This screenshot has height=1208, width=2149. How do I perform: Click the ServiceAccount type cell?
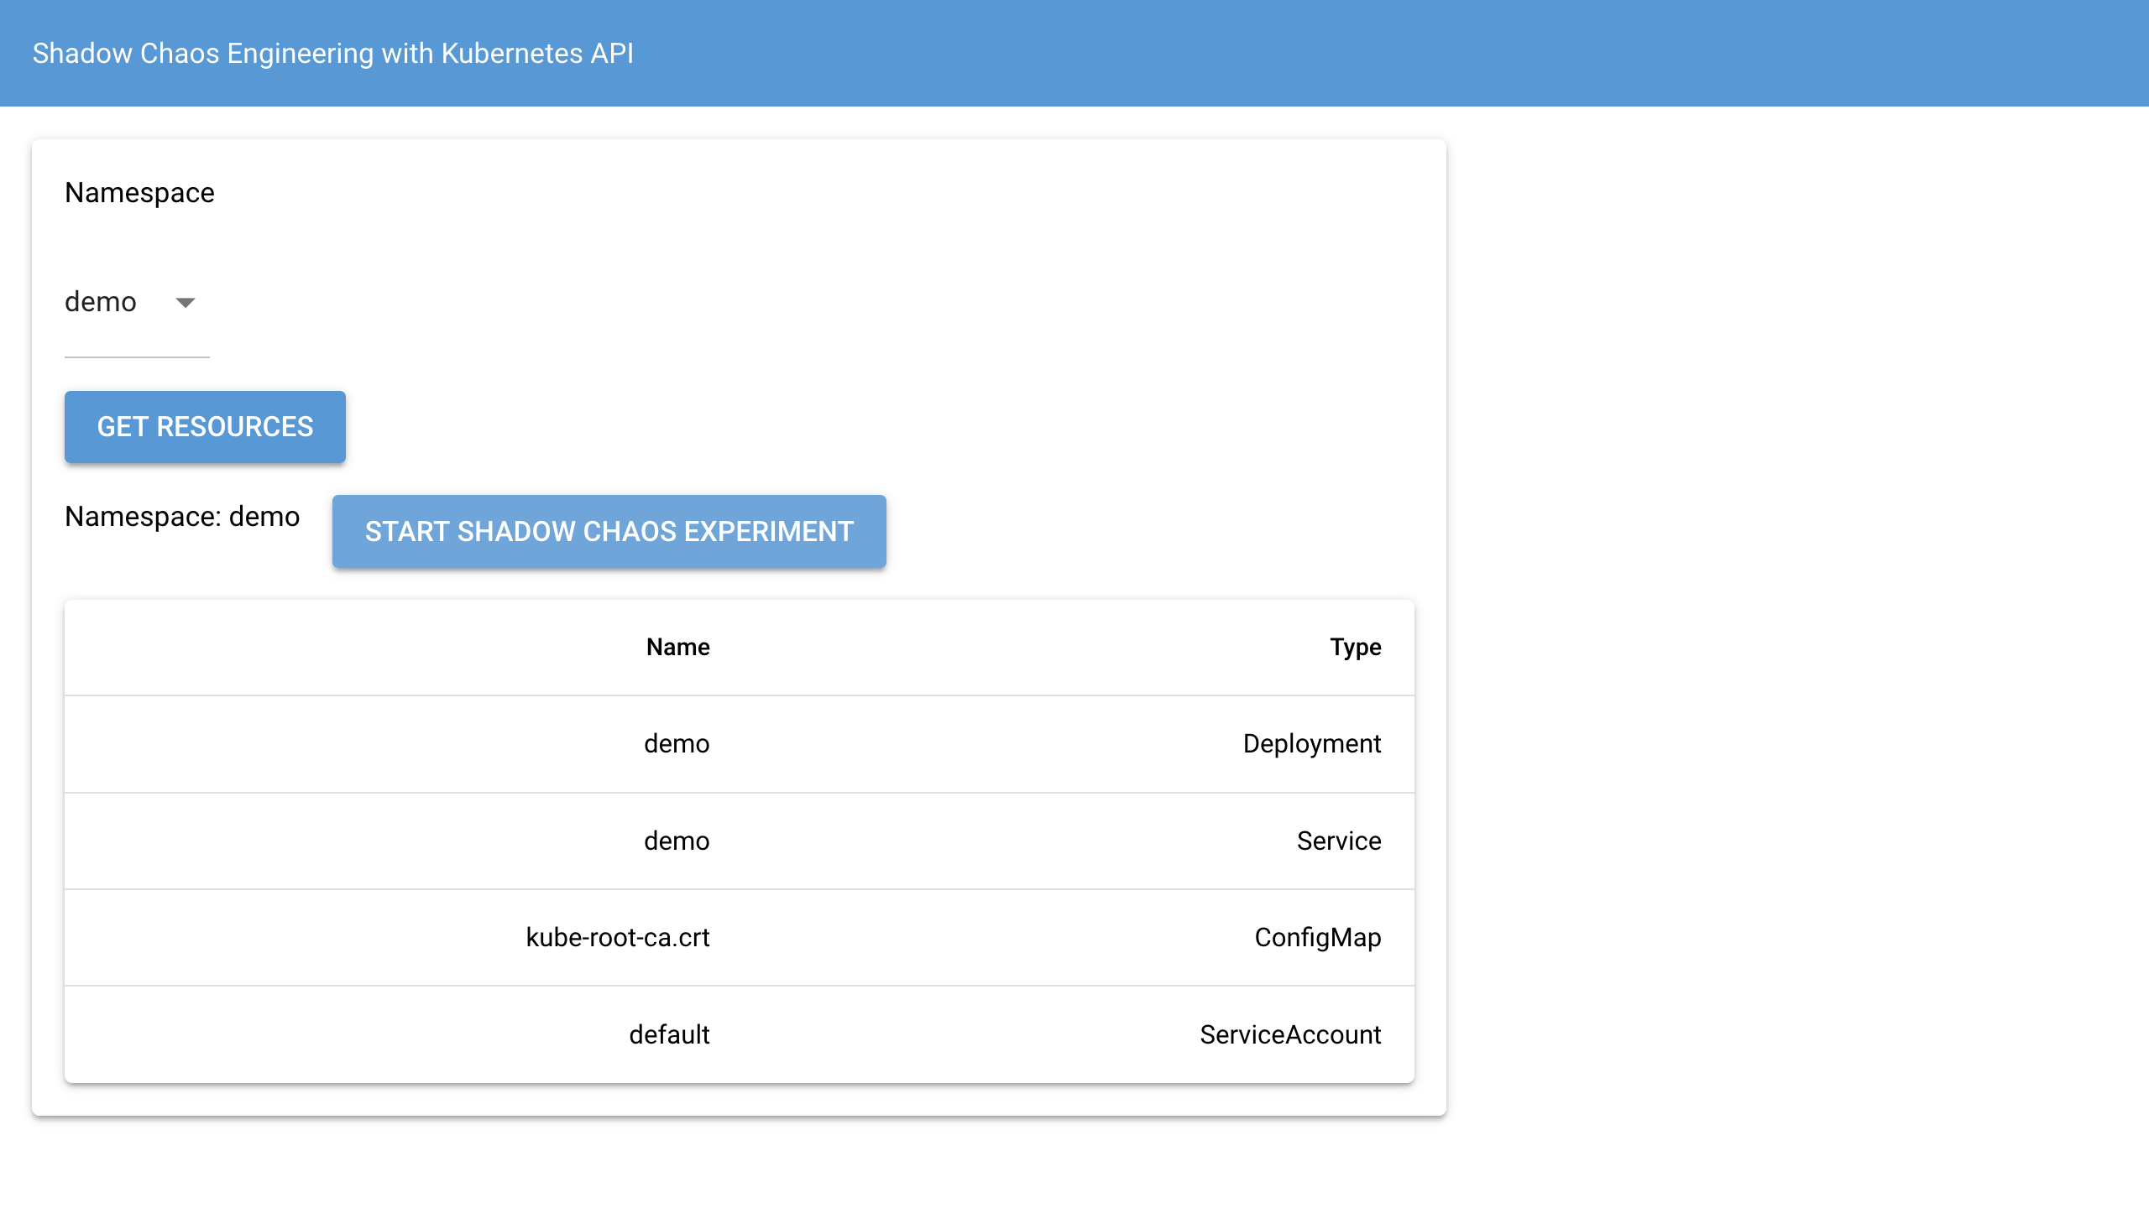1289,1034
